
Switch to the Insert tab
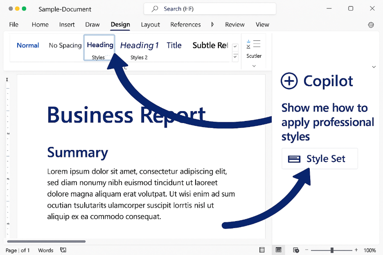click(x=67, y=25)
